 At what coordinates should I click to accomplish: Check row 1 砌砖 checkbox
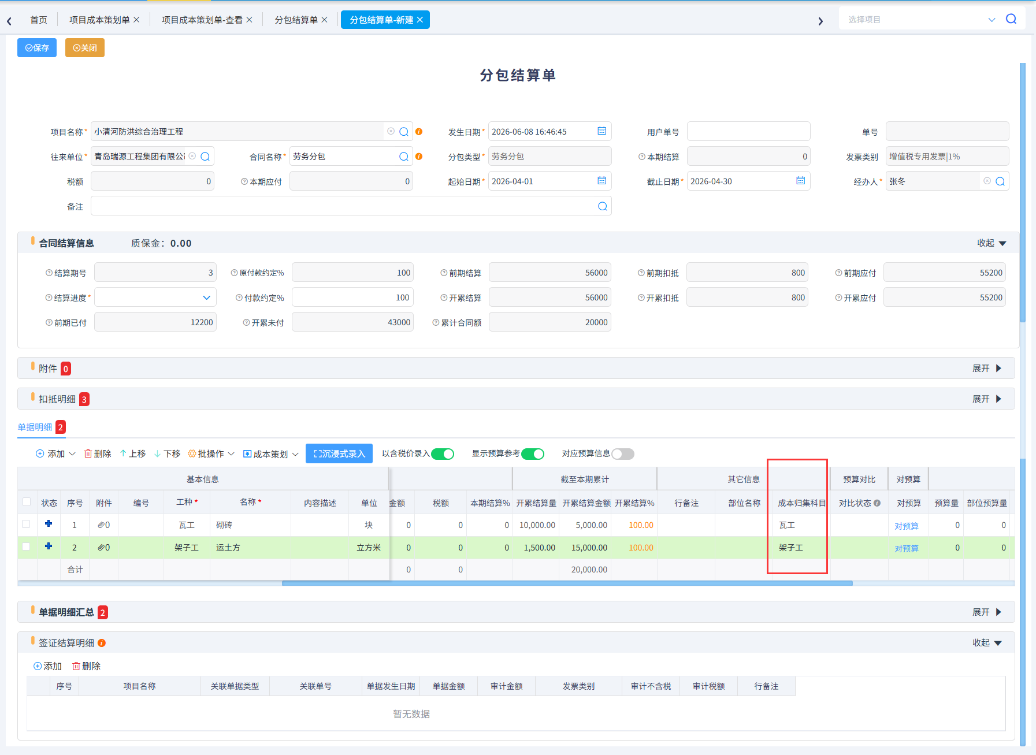[x=26, y=524]
